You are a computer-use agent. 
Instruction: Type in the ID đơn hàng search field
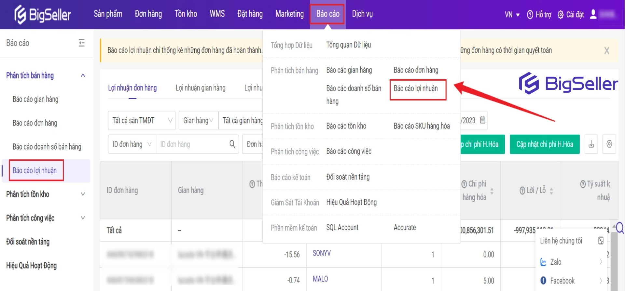(192, 144)
